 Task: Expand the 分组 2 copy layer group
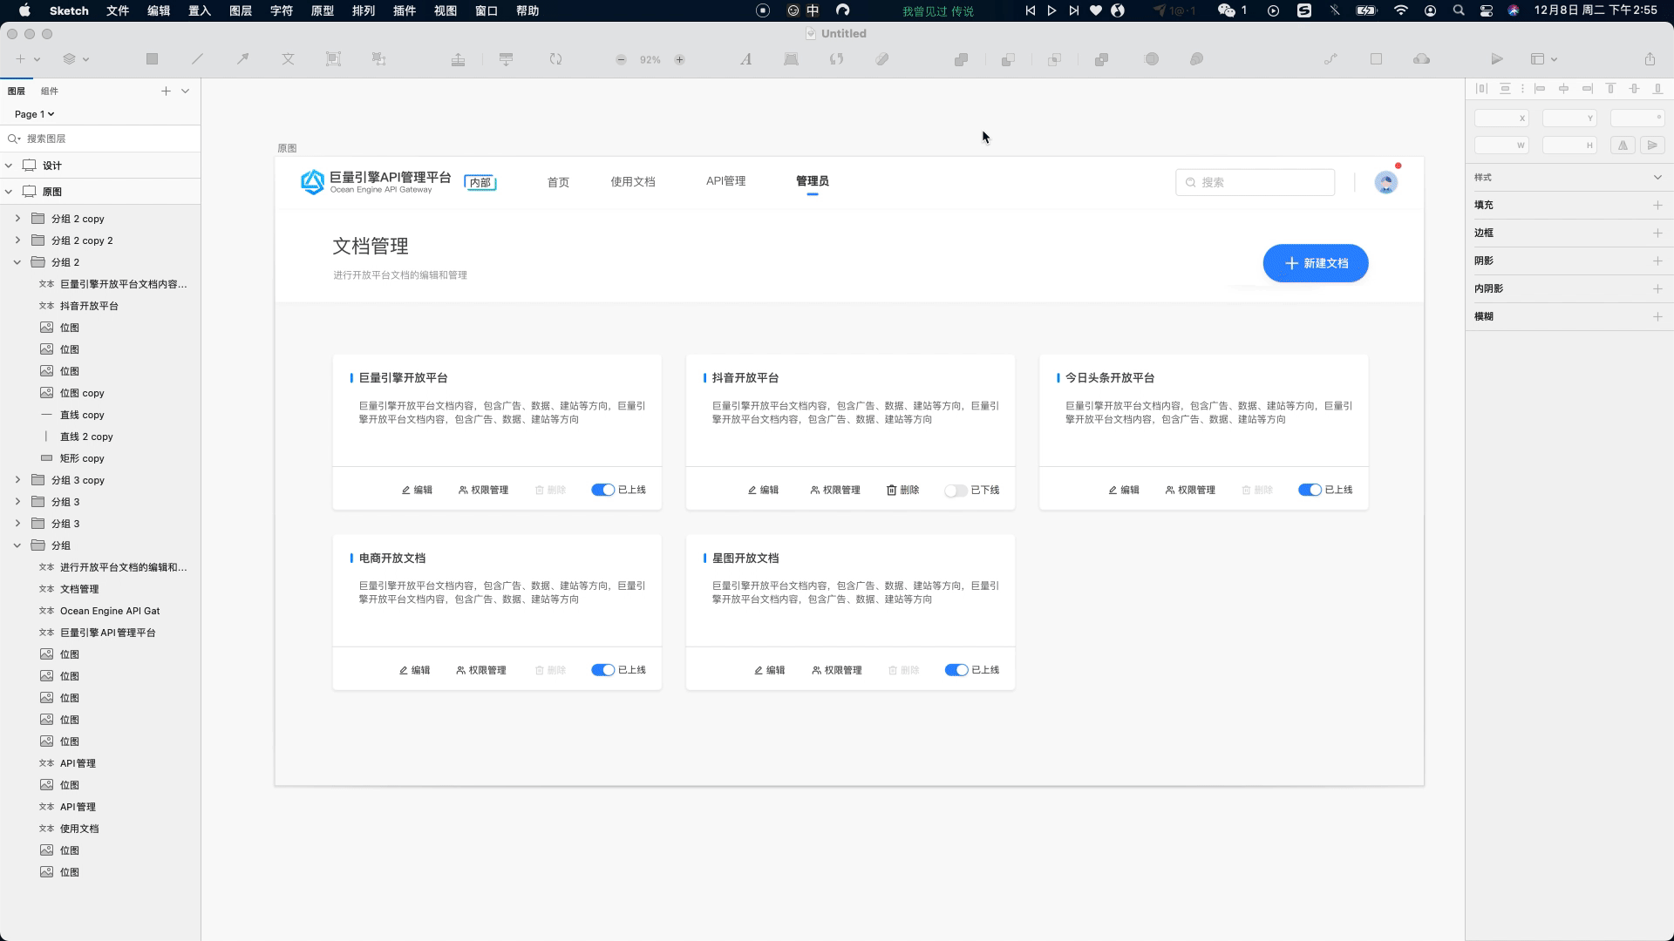pos(17,218)
